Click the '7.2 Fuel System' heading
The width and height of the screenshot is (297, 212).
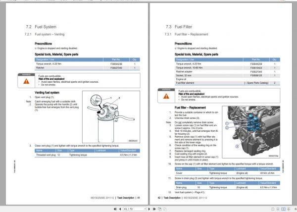41,27
